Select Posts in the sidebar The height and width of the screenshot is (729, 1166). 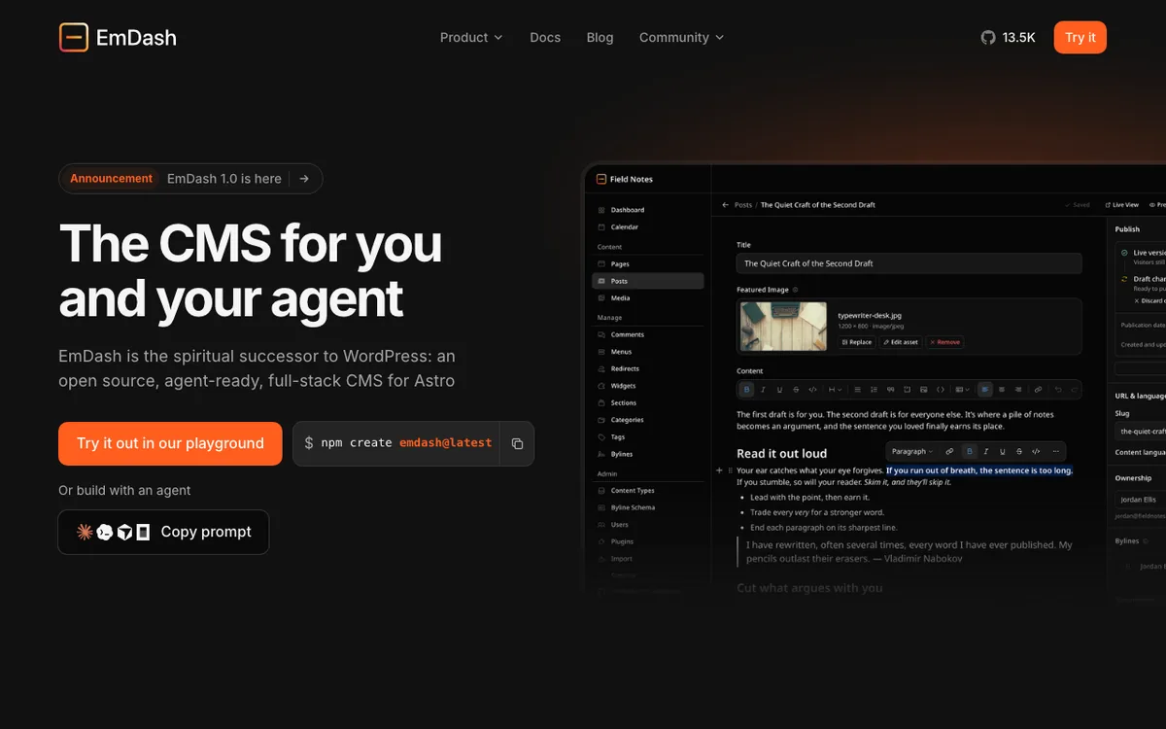[647, 281]
